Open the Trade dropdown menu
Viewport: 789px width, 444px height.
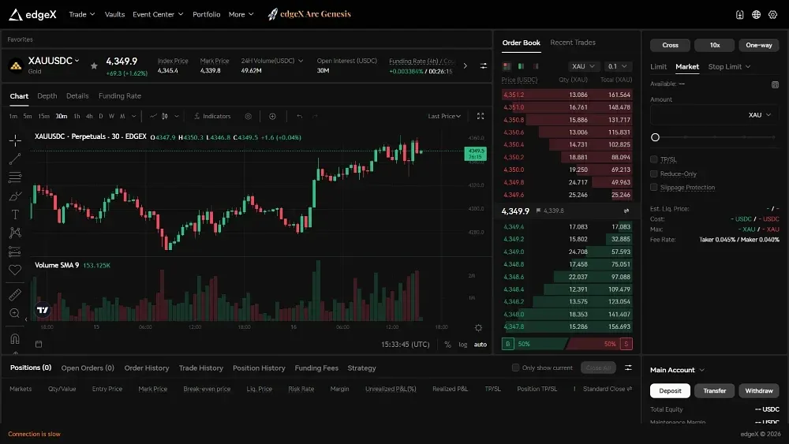(82, 14)
